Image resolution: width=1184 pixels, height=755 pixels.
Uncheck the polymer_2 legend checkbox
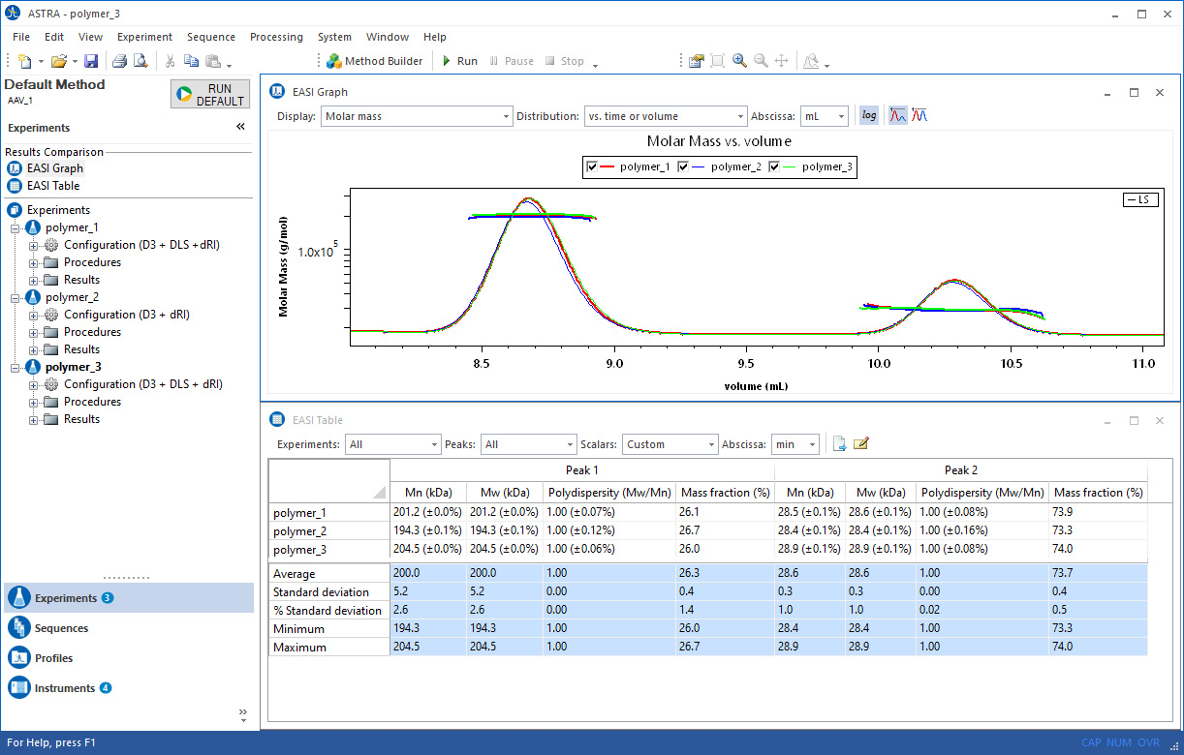683,167
